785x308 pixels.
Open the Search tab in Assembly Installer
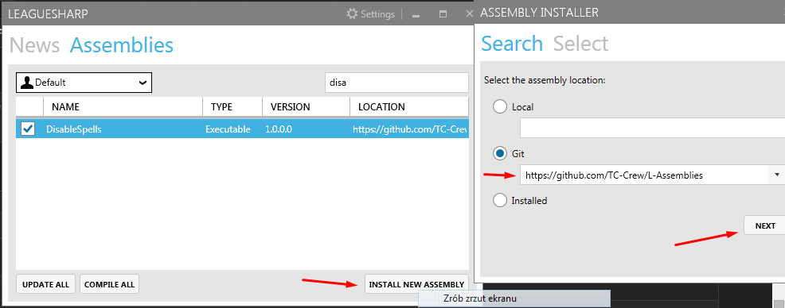512,44
